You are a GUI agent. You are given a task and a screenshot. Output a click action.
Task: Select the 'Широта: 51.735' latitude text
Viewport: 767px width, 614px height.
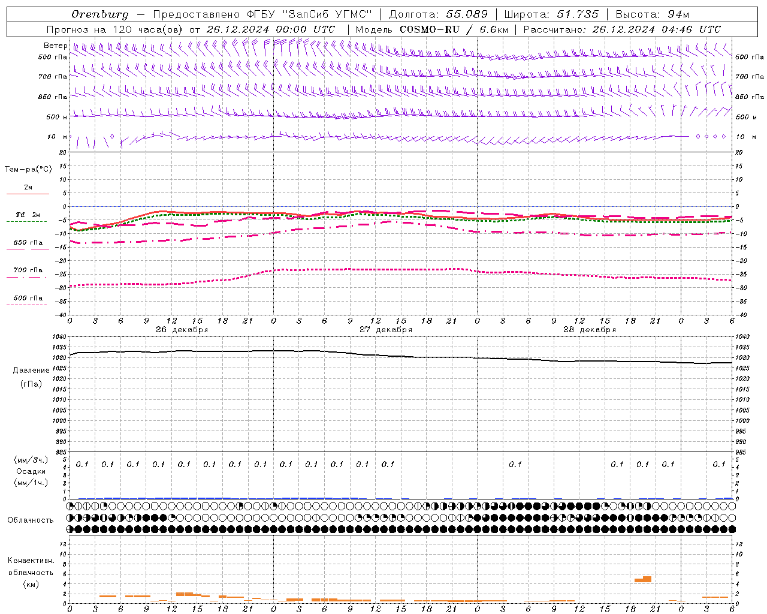pyautogui.click(x=551, y=14)
